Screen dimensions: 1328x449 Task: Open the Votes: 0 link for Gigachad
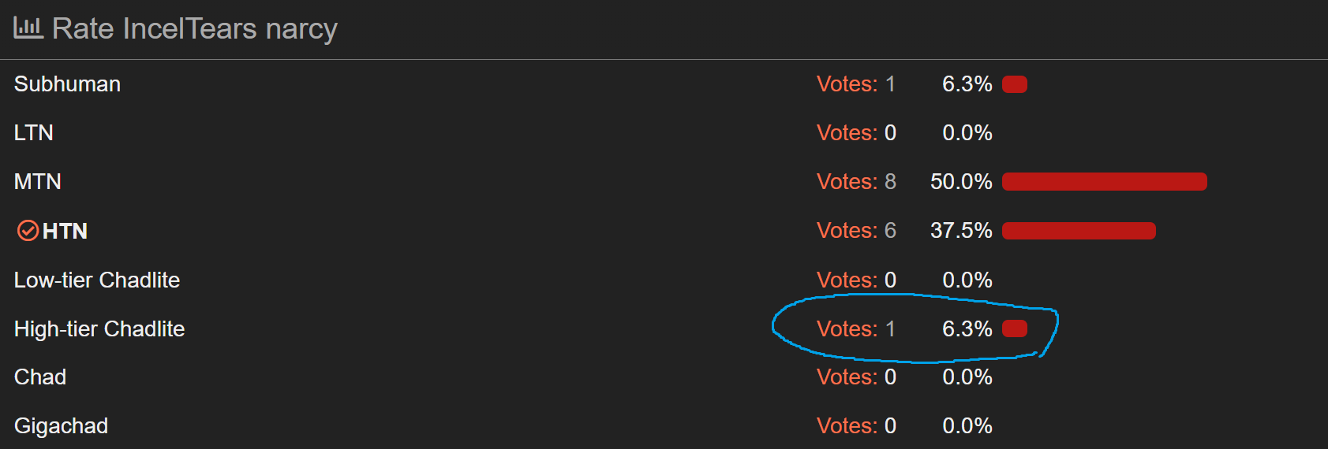pyautogui.click(x=856, y=426)
